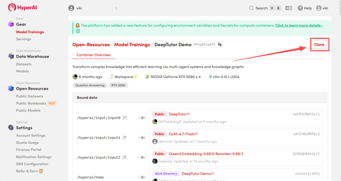
Task: Click the document icon below the bell
Action: coord(78,31)
